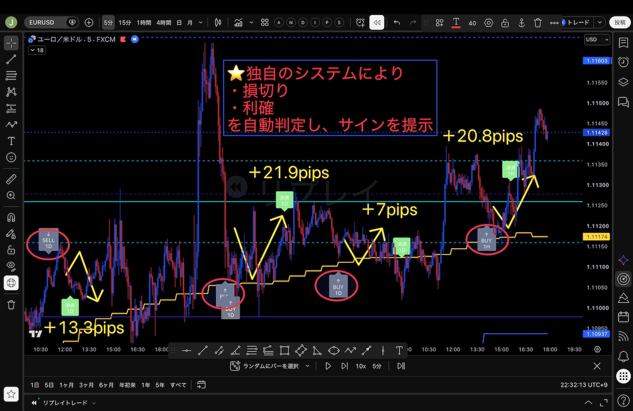Select the text annotation tool

[11, 141]
